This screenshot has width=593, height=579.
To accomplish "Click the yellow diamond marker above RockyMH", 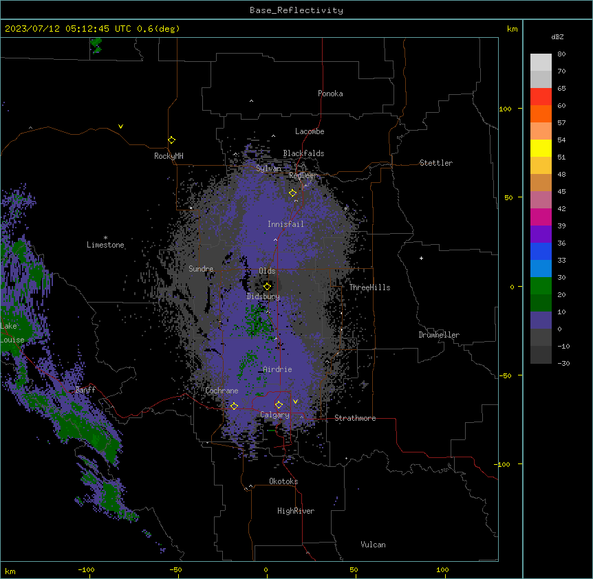I will [x=171, y=140].
